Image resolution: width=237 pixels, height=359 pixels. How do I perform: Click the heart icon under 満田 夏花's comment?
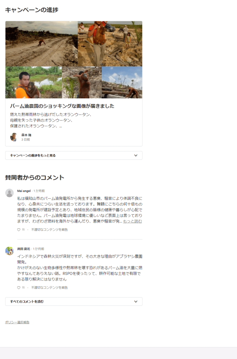pos(19,287)
